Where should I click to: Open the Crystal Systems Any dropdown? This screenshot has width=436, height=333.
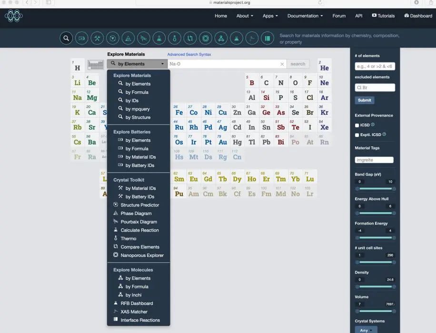[366, 330]
